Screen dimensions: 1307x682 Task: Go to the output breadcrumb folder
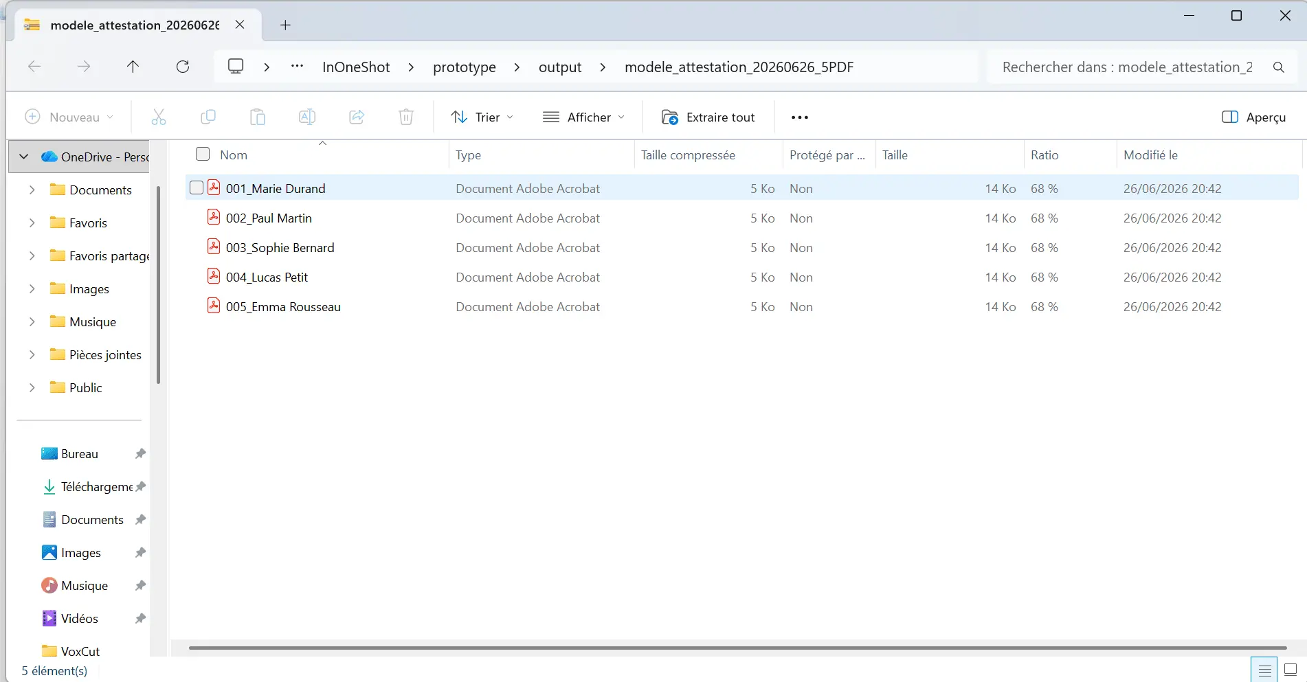click(x=560, y=67)
